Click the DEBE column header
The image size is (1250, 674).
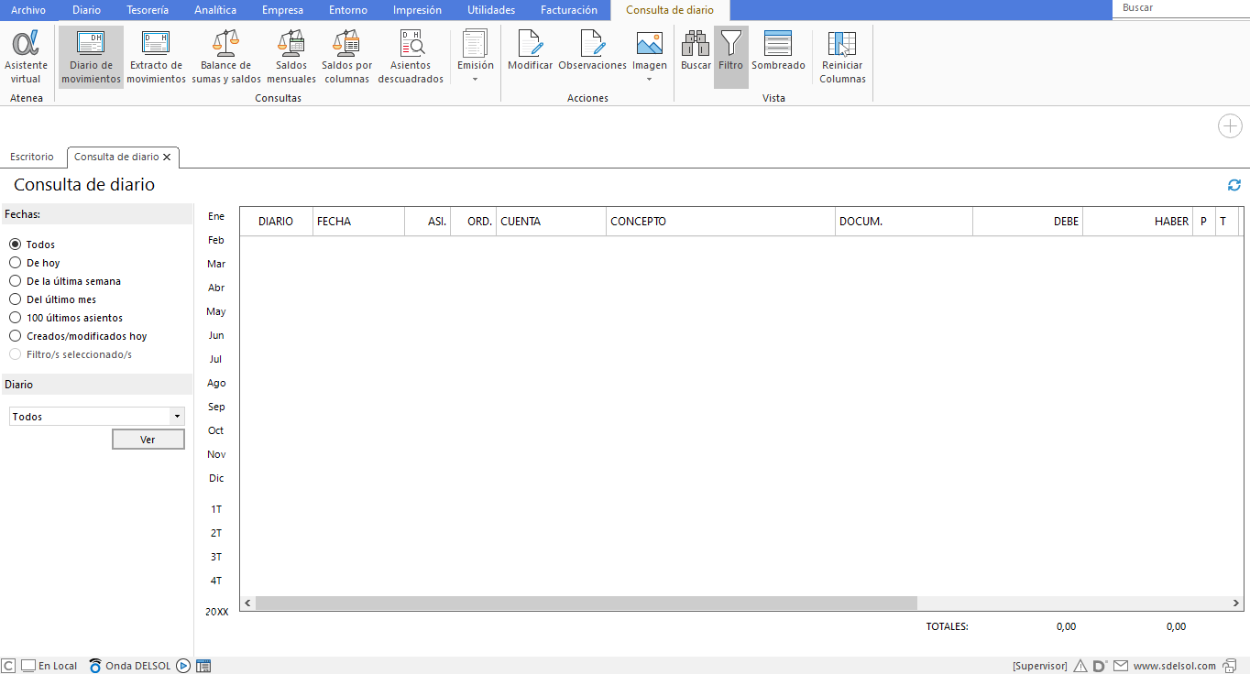(1027, 222)
